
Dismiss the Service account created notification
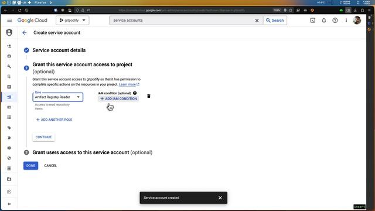coord(220,198)
